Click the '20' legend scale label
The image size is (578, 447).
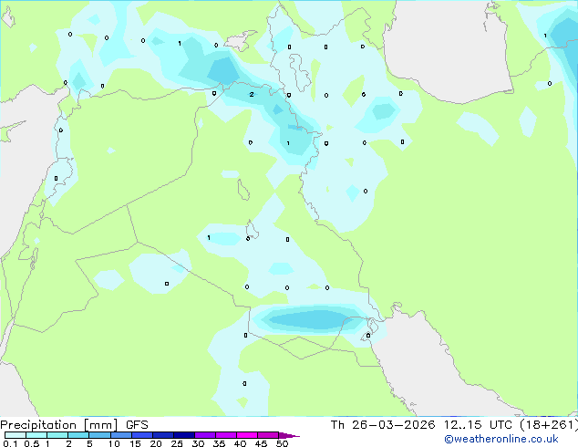(156, 443)
